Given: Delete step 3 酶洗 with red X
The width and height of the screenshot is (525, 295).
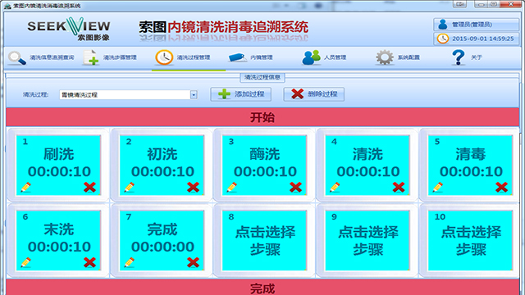Looking at the screenshot, I should coord(295,188).
